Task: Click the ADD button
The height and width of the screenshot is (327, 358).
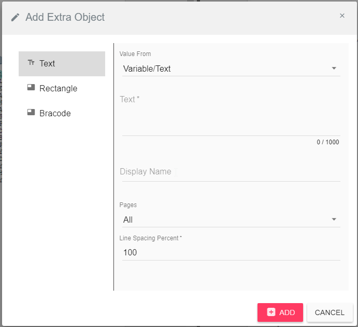Action: tap(280, 312)
